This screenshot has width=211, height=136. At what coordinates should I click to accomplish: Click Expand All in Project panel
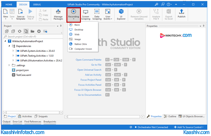(x=7, y=31)
